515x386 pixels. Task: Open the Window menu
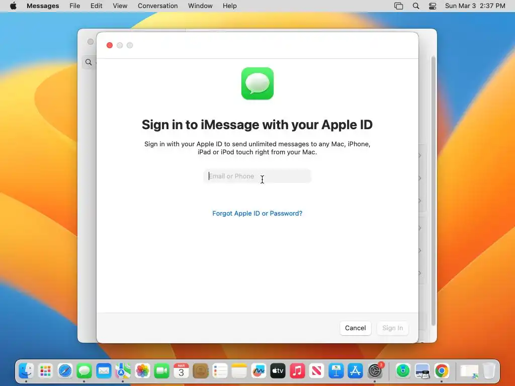[200, 6]
